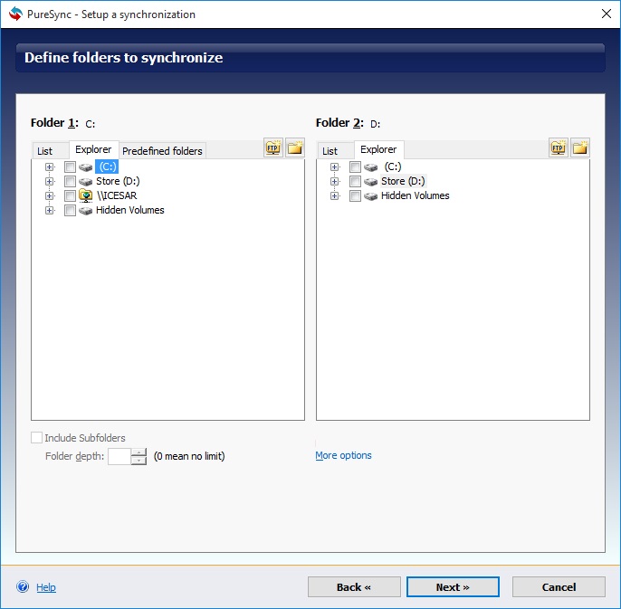Click the C: drive icon in Folder 2 tree
This screenshot has height=609, width=621.
[371, 167]
